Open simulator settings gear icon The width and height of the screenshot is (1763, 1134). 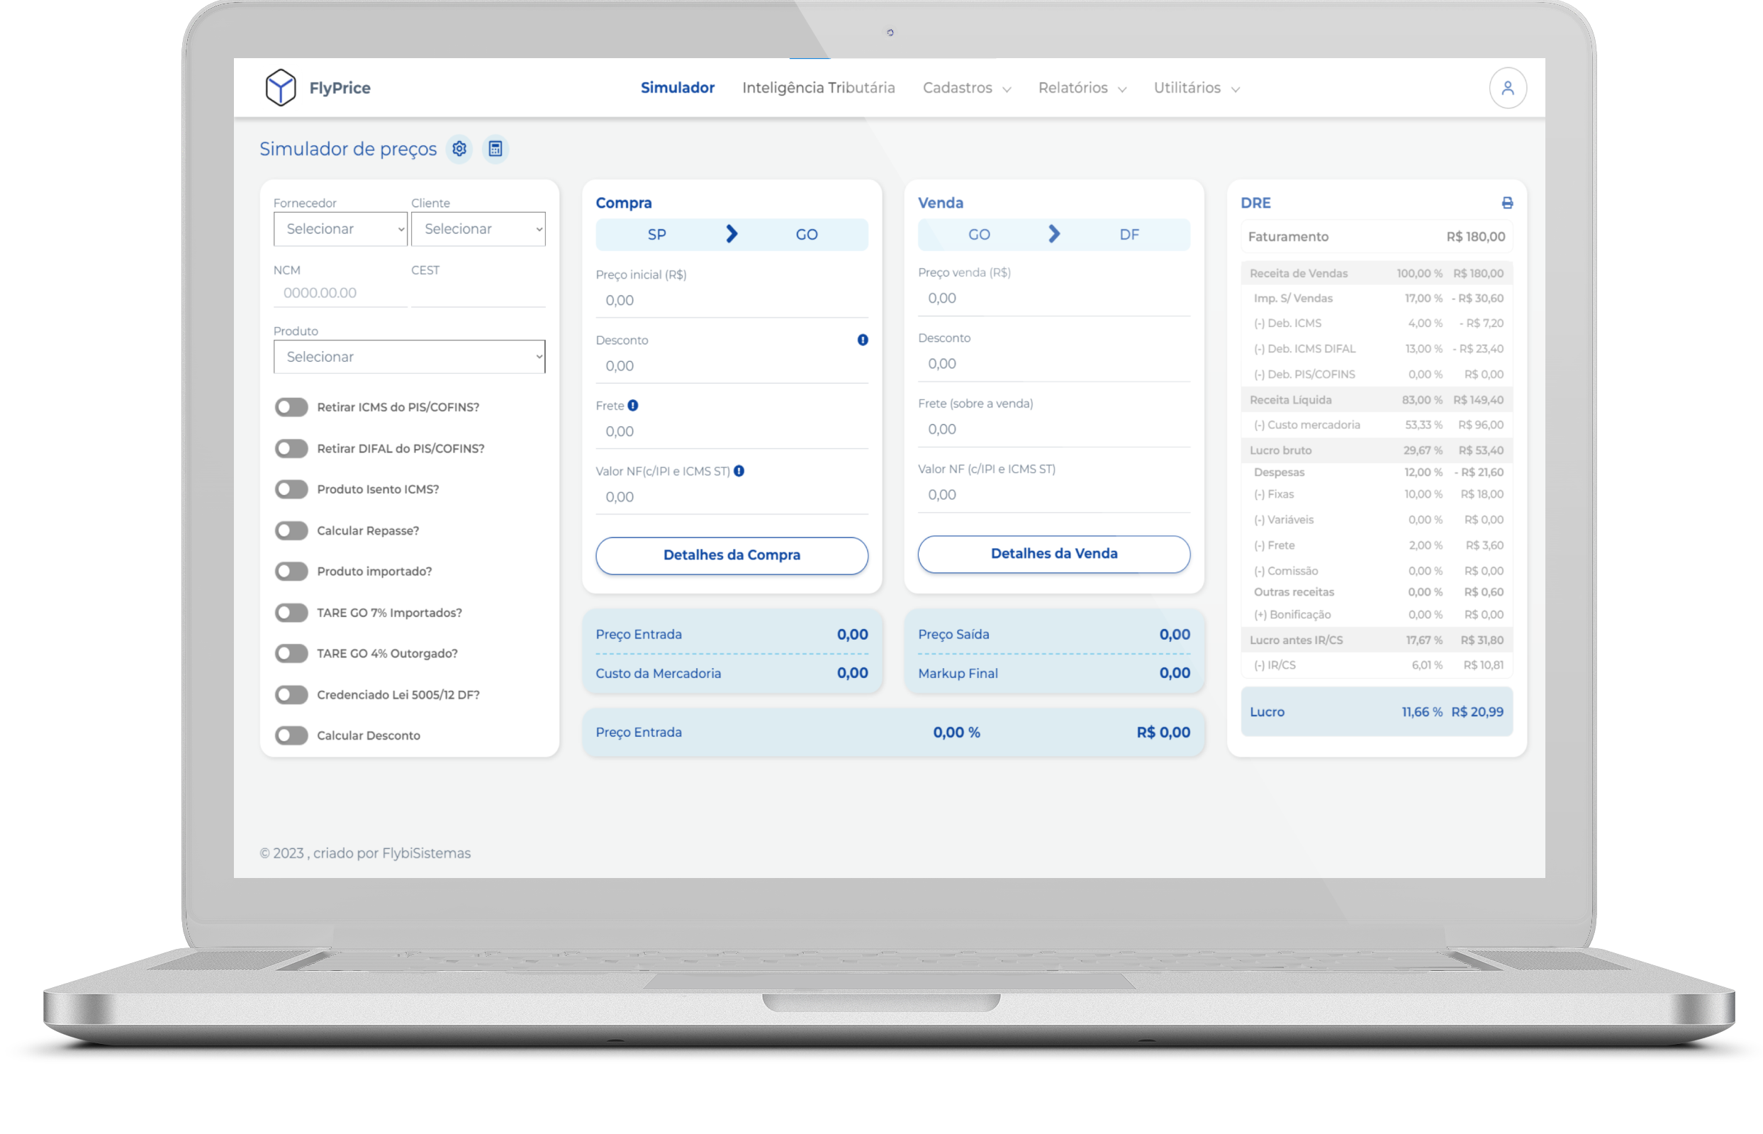point(459,149)
